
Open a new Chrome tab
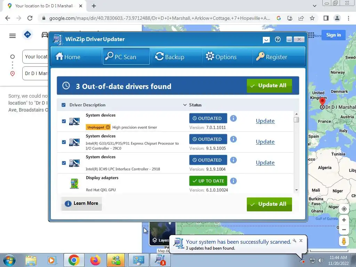[94, 6]
